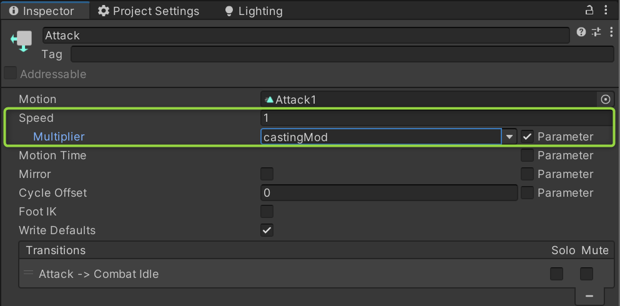Click the Speed value input field
Viewport: 620px width, 306px height.
[436, 118]
